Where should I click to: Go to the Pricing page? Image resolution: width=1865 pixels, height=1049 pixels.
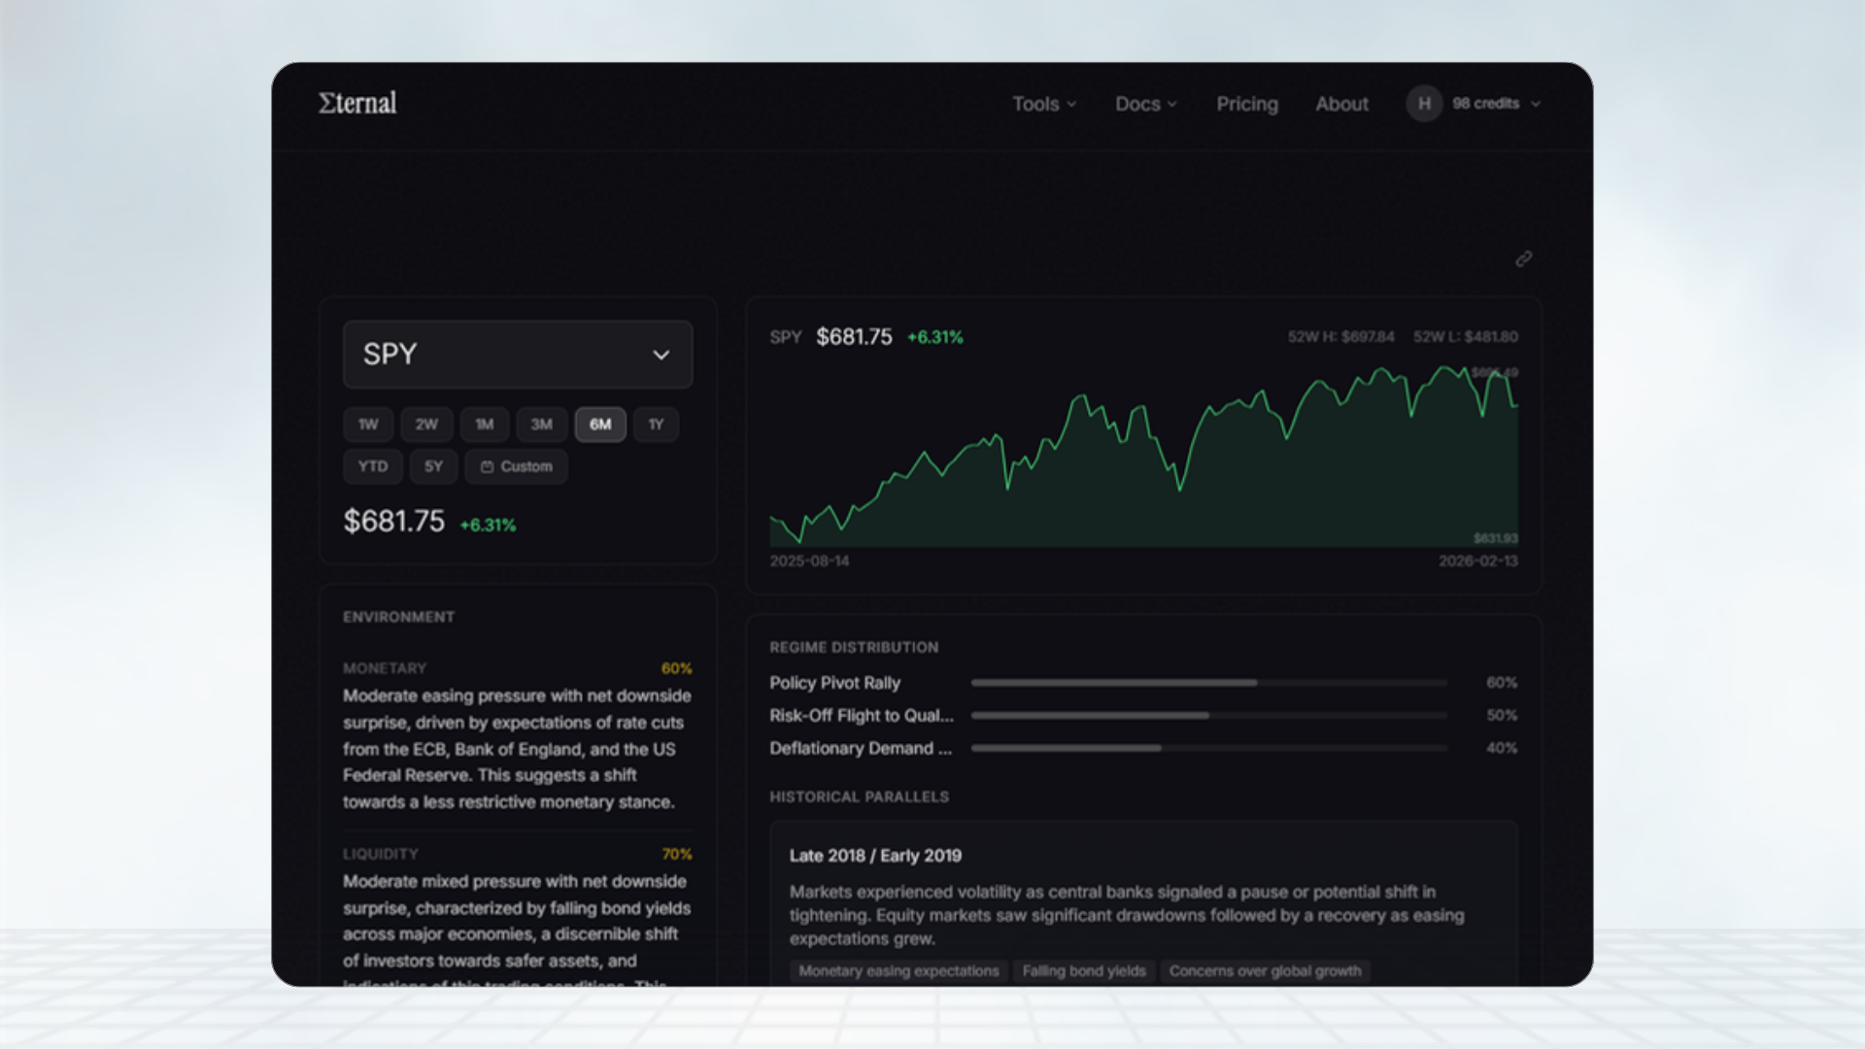[1247, 104]
